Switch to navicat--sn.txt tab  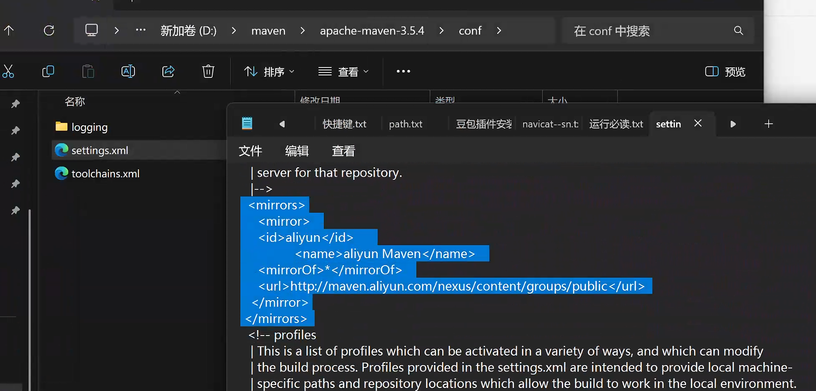[550, 124]
